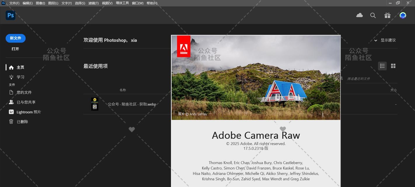
Task: Click the lightbulb icon beside 学习
Action: [11, 77]
